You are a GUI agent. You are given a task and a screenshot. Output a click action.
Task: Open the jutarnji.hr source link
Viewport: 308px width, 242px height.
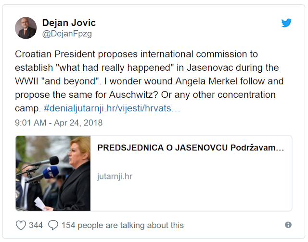pos(115,176)
